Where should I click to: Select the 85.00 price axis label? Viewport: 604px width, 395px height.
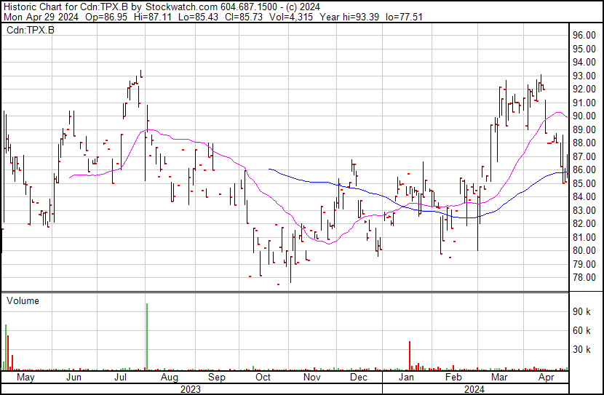[584, 183]
